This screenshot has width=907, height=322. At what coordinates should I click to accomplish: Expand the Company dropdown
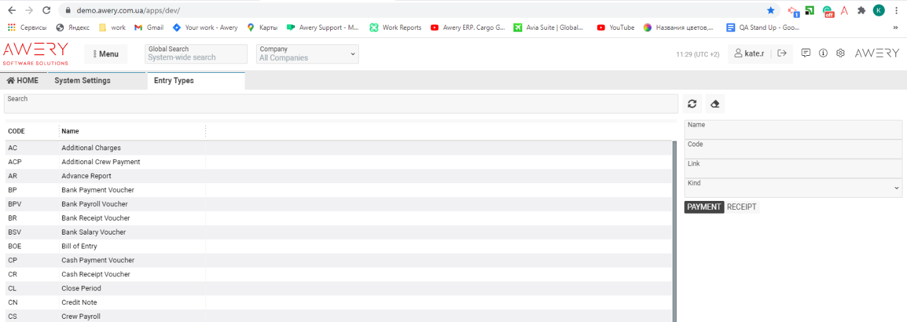tap(307, 54)
